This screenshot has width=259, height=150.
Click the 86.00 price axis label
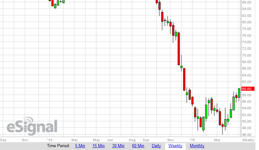coord(246,2)
